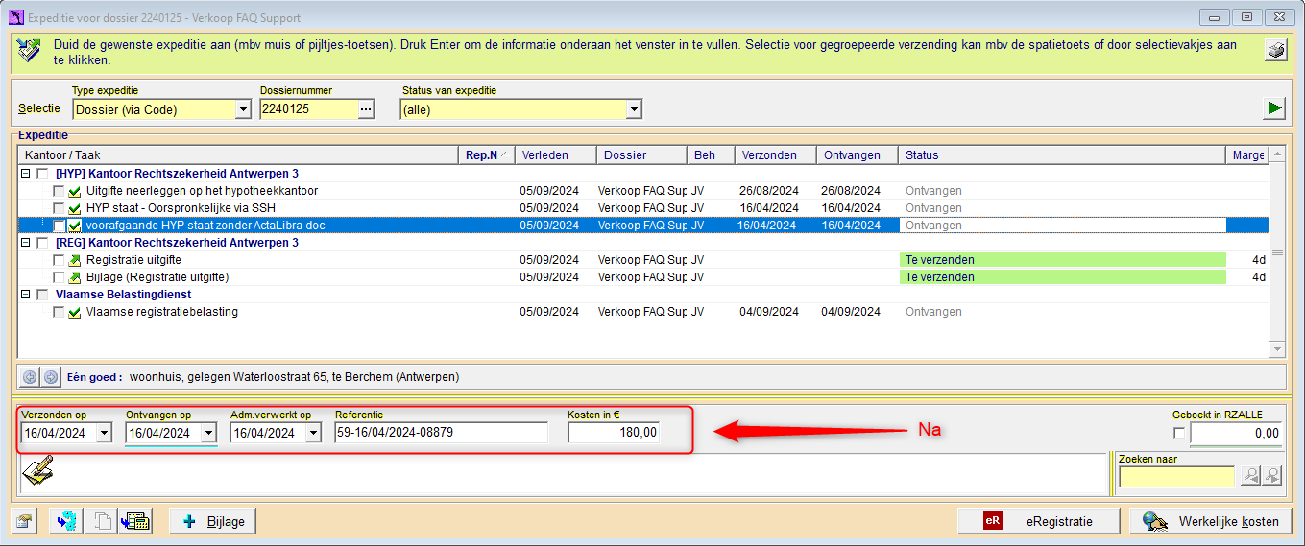The width and height of the screenshot is (1305, 546).
Task: Sort by Kantoor / Taak column header
Action: pos(238,154)
